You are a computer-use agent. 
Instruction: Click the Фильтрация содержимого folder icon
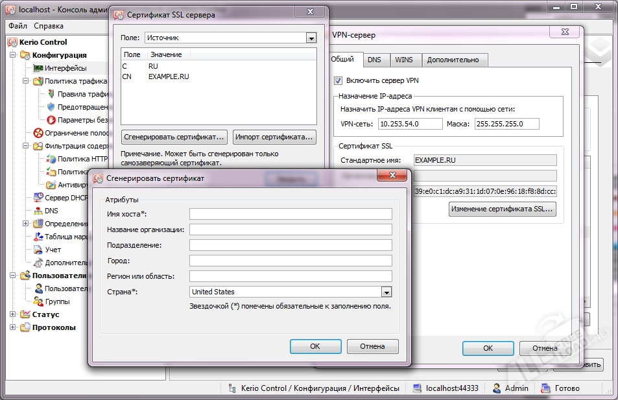click(x=38, y=146)
